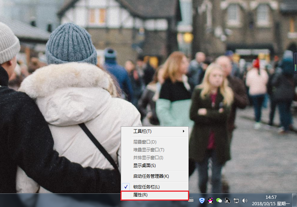
Task: Click the greyed 并排显示窗口(I) entry
Action: [x=148, y=158]
